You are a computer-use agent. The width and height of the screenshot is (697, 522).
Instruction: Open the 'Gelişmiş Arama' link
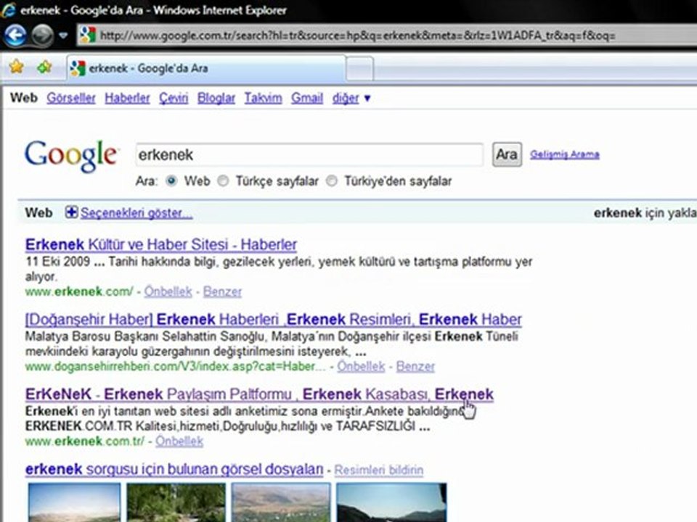(x=565, y=154)
